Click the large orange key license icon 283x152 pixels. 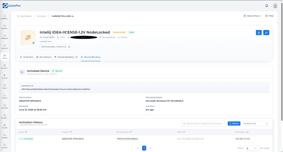coord(28,37)
